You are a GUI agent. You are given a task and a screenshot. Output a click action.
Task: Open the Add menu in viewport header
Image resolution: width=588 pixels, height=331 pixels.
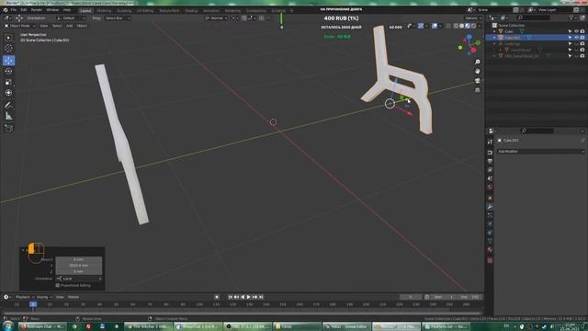point(70,26)
